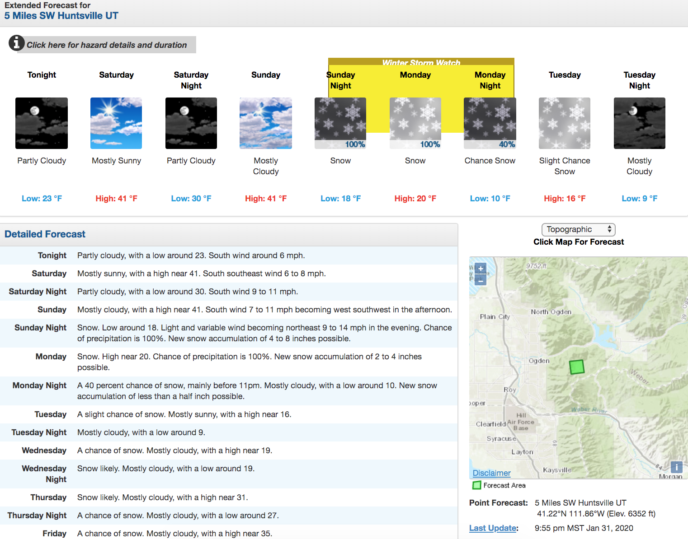Click Click Map For Forecast caption
This screenshot has width=688, height=539.
click(x=579, y=242)
